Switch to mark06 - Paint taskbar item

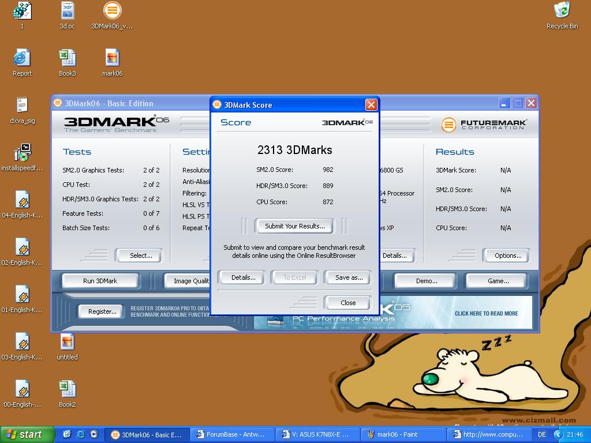click(403, 434)
